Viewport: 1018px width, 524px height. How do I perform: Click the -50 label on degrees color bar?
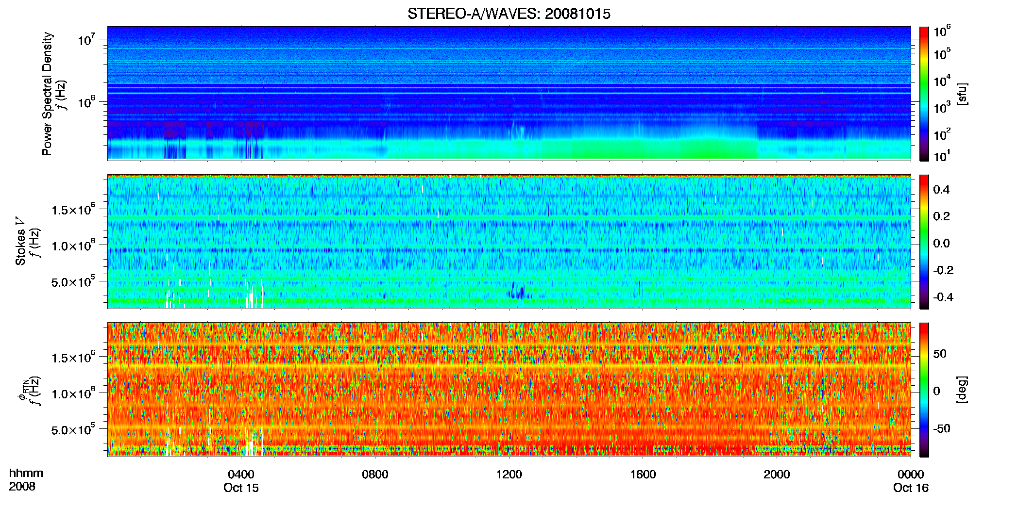coord(942,428)
